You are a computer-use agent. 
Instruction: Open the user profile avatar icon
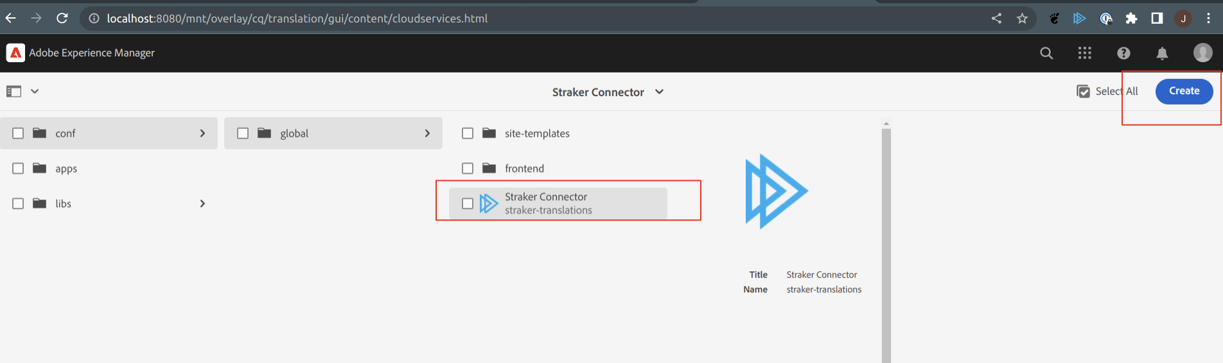tap(1202, 53)
